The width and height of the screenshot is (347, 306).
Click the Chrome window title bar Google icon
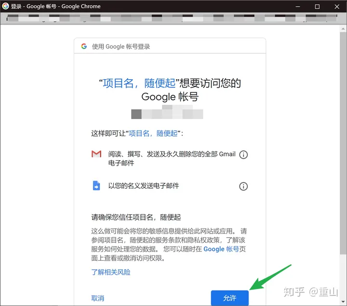(5, 6)
